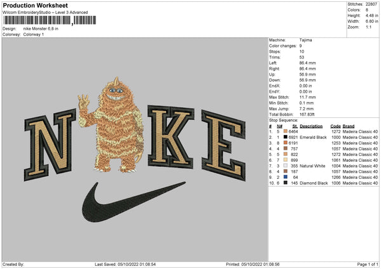381x269 pixels.
Task: Pick the swatch beside stitch count 822
Action: pos(286,154)
